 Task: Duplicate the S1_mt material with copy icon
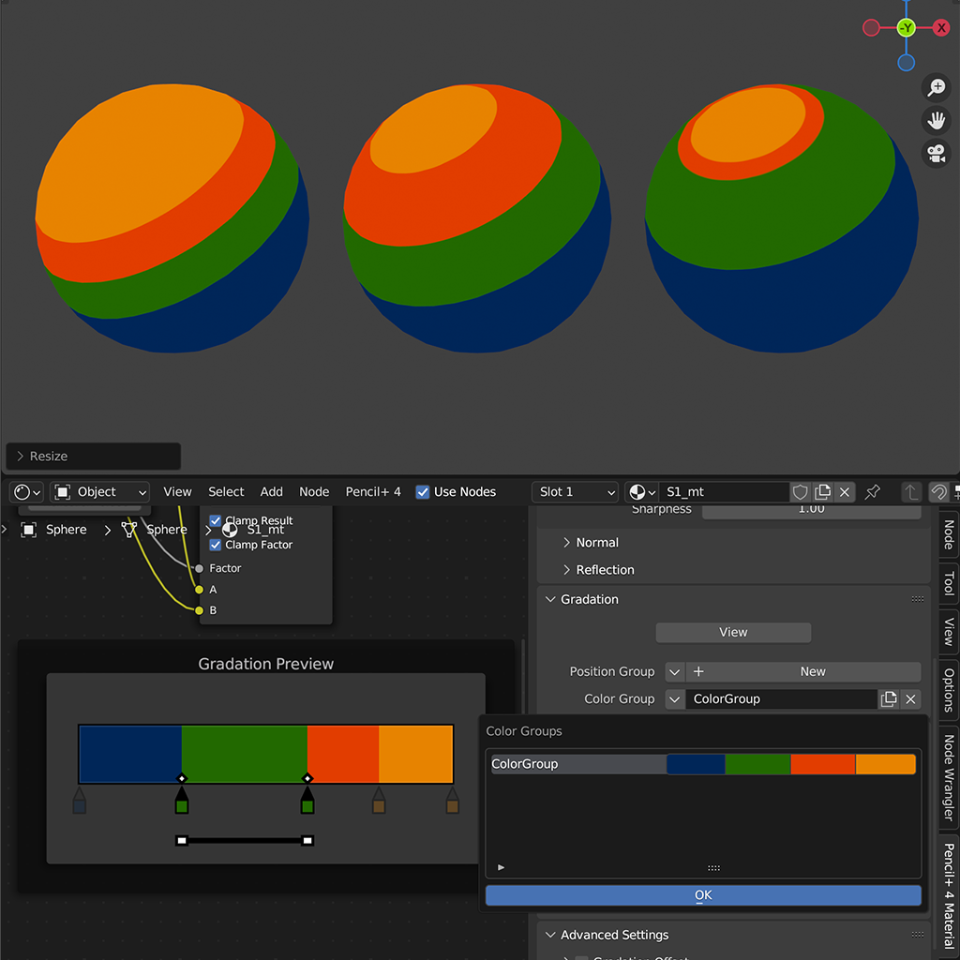(x=822, y=492)
